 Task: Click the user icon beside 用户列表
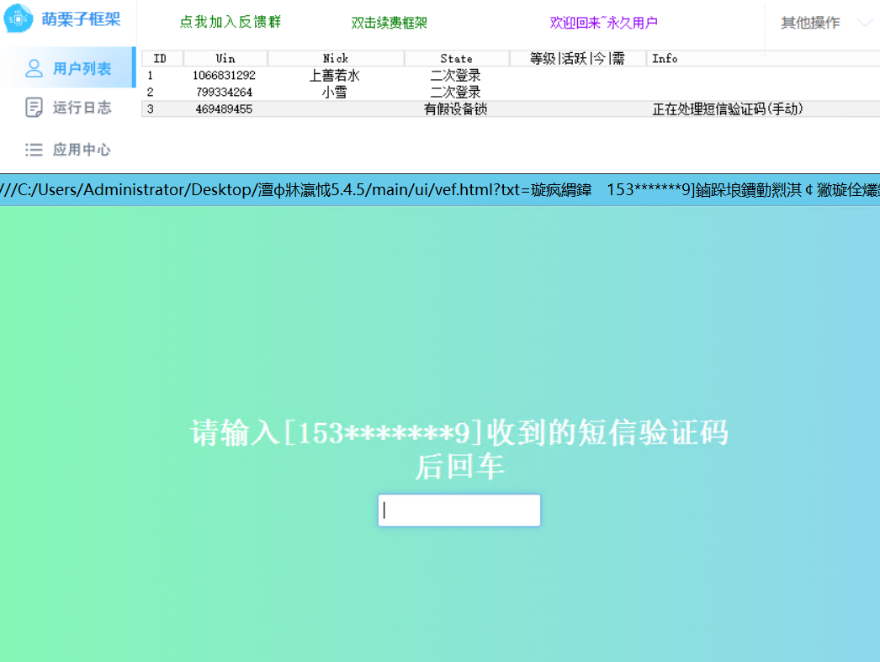34,68
